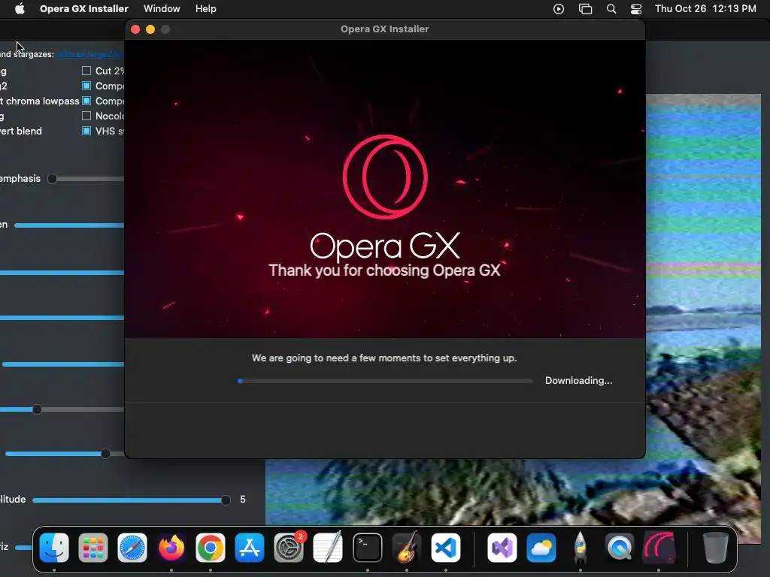770x577 pixels.
Task: Click the emphasis slider handle
Action: (x=52, y=179)
